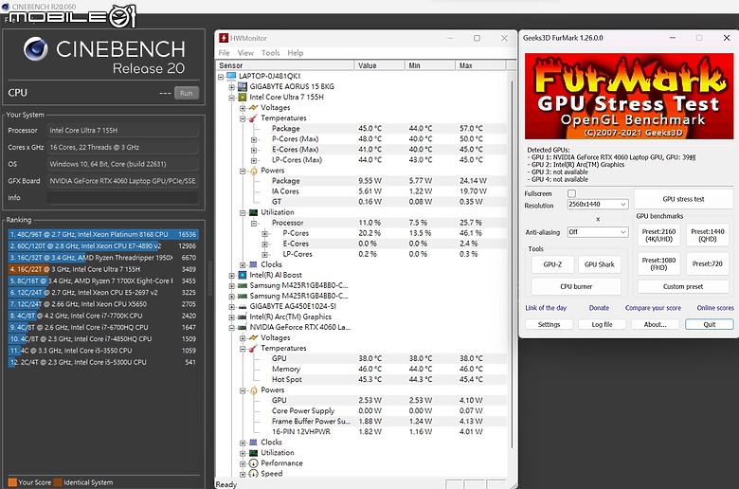Screen dimensions: 739x489
Task: Click the Intel(R) Arc(TM) Graphics icon
Action: 243,317
